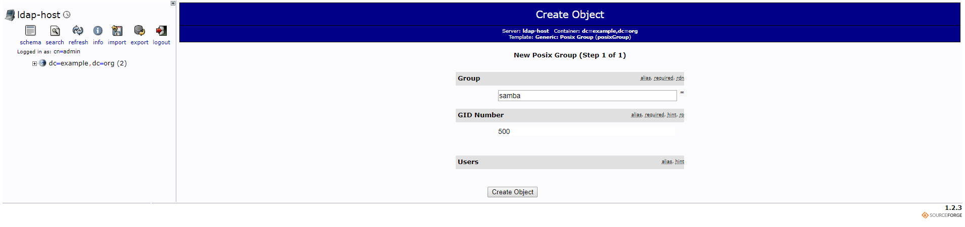Click 'hint' in GID Number row
Image resolution: width=965 pixels, height=227 pixels.
click(671, 115)
